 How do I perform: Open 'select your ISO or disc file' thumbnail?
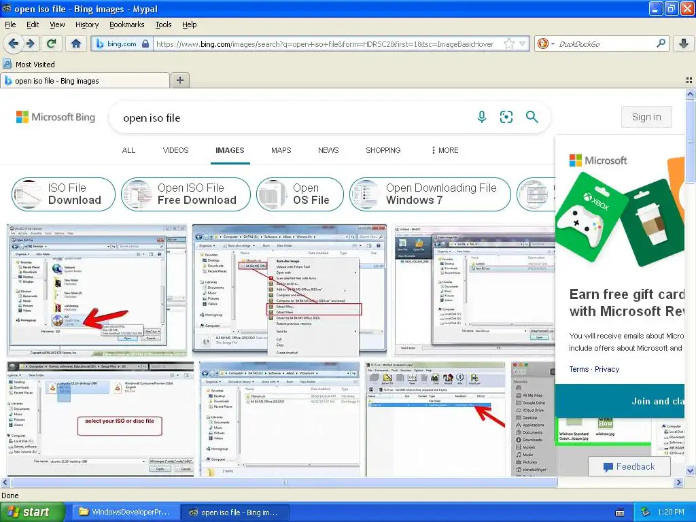[101, 419]
